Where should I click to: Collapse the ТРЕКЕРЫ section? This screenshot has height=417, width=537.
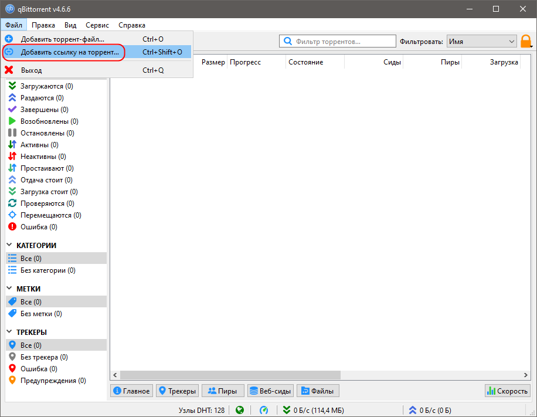9,332
